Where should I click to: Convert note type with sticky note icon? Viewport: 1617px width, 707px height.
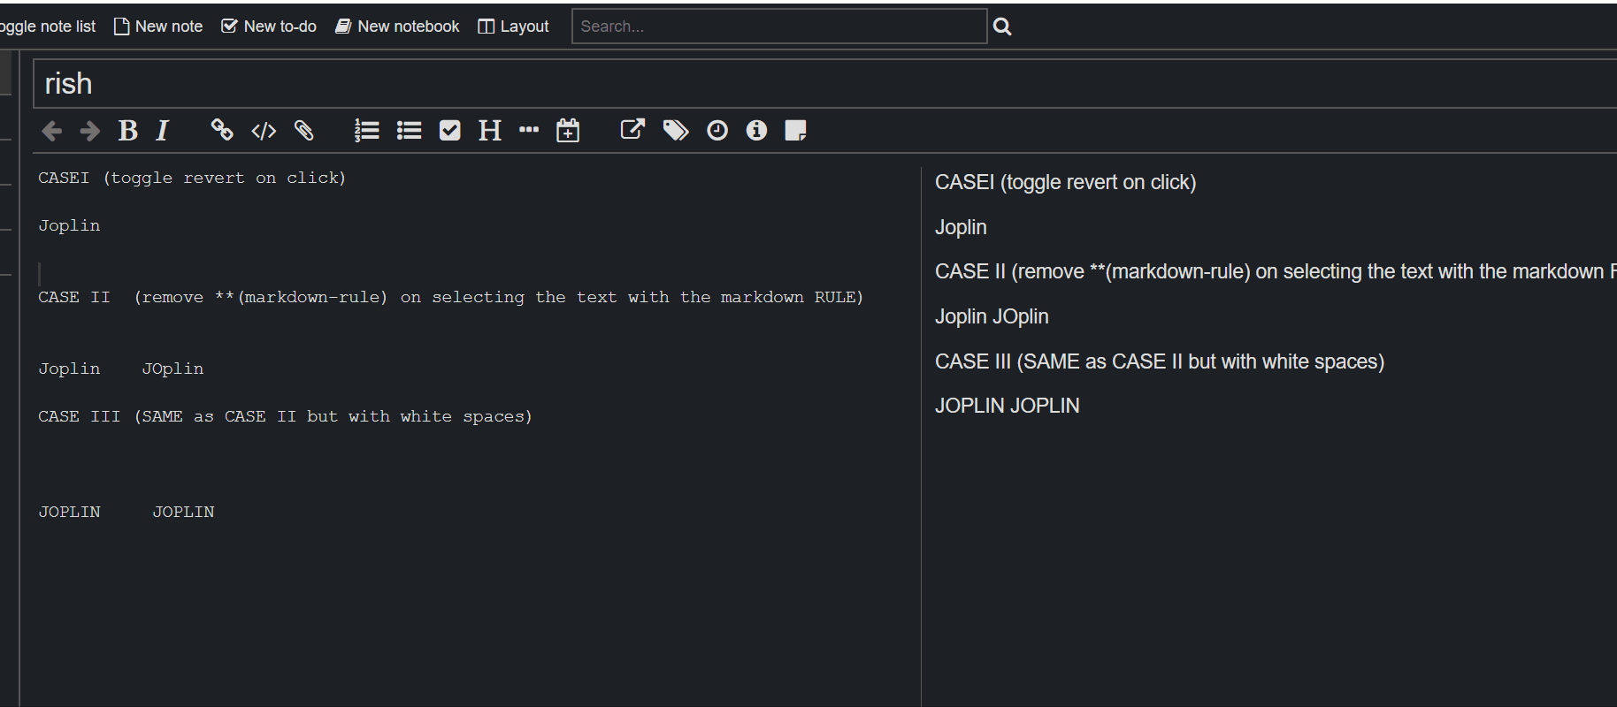(x=795, y=131)
